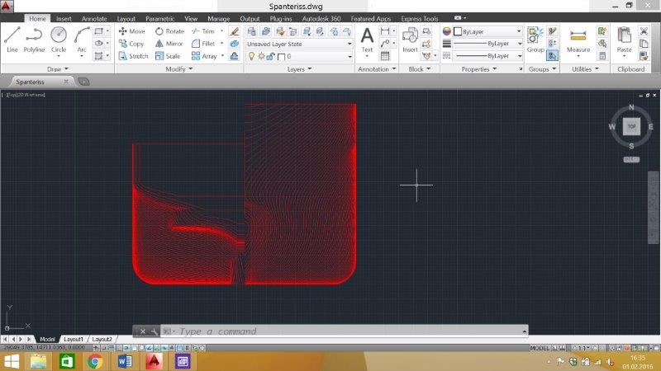Open Chrome from the Windows taskbar
Screen dimensions: 661x371
tap(95, 361)
